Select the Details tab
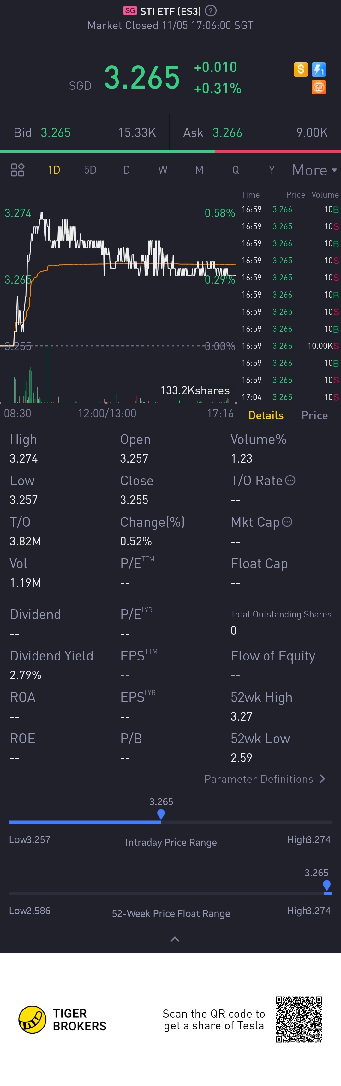Image resolution: width=341 pixels, height=1086 pixels. (x=266, y=415)
